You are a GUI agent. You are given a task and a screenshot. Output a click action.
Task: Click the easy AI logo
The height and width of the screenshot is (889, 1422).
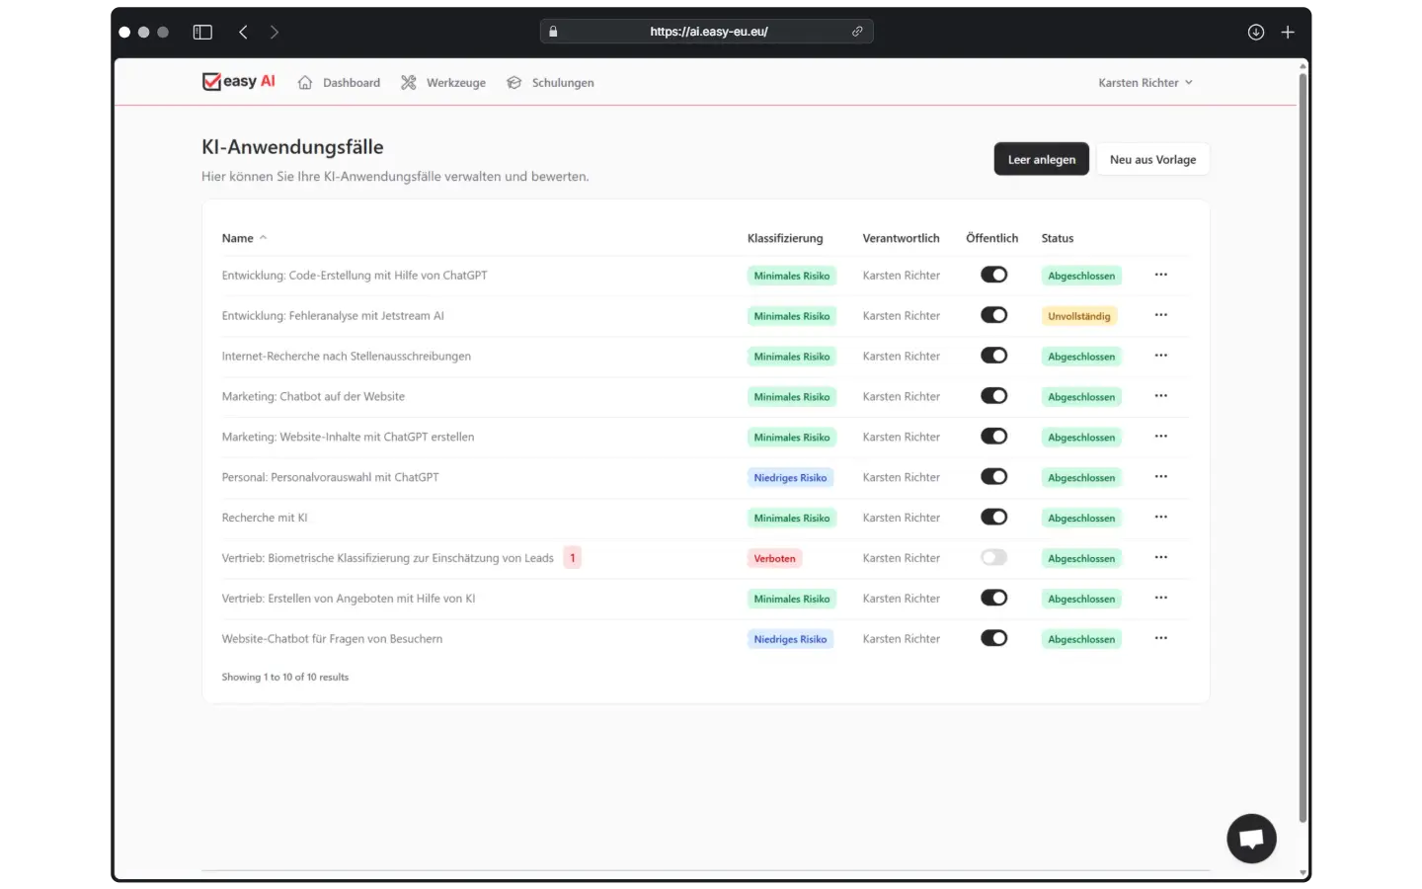237,81
